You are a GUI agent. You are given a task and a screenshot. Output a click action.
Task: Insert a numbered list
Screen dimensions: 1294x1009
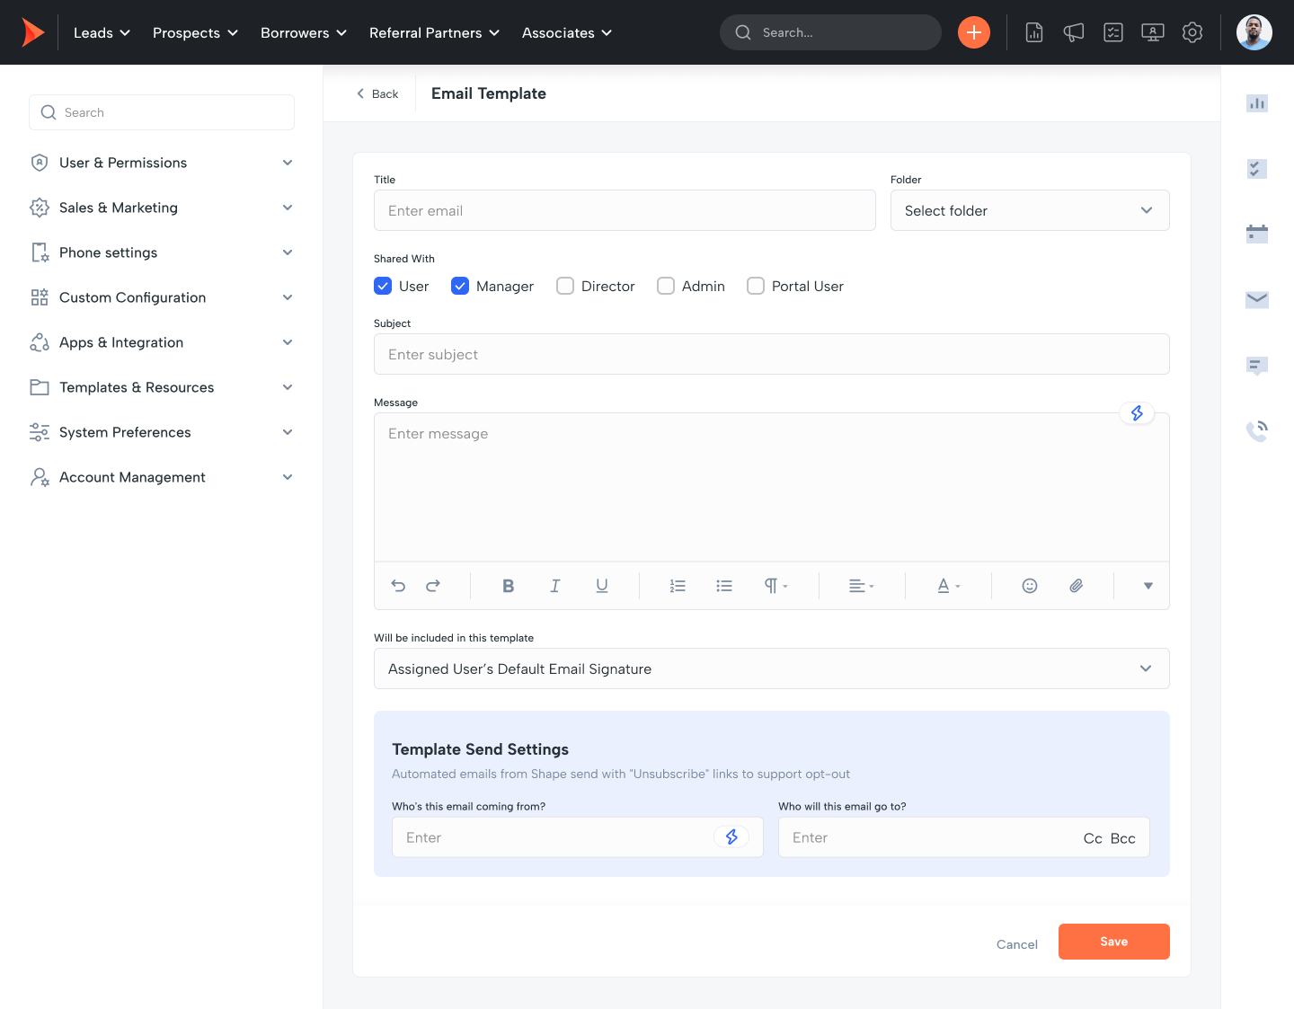click(x=678, y=586)
